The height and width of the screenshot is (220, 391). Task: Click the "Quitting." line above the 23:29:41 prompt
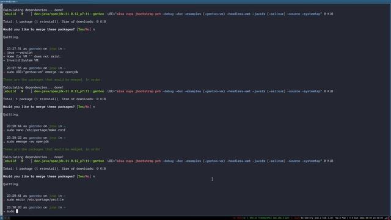pyautogui.click(x=11, y=184)
